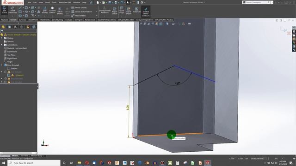Open Quick Snaps dropdown arrow
Viewport: 296px width, 166px height.
[122, 16]
